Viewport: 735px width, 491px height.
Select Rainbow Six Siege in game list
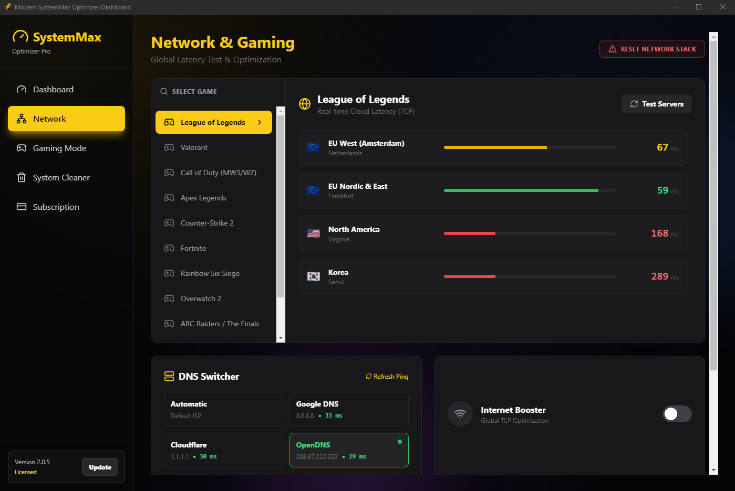[x=214, y=273]
